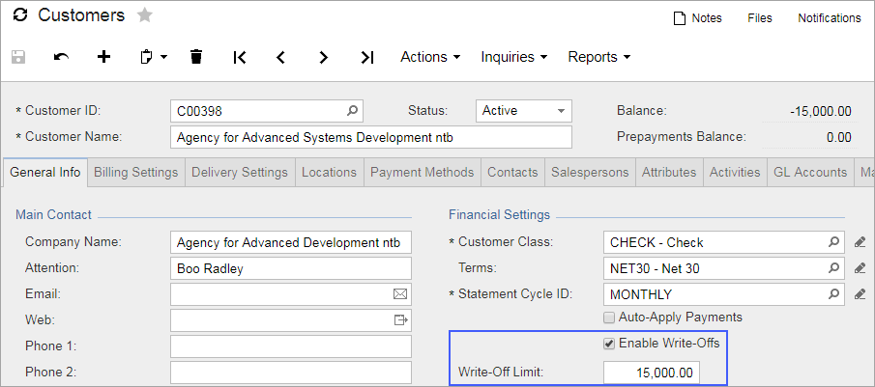This screenshot has width=875, height=387.
Task: Click the Phone 2 field
Action: 291,372
